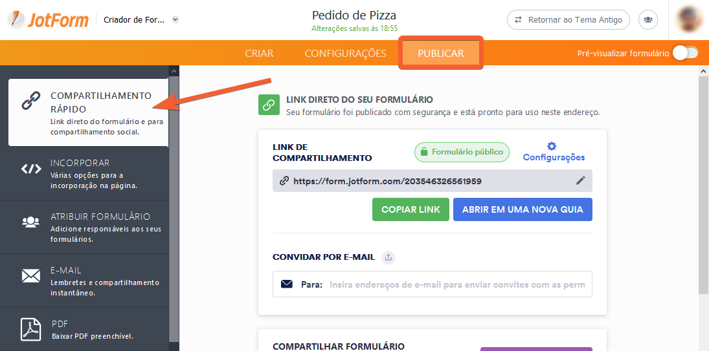Open the Configurações gear icon
The width and height of the screenshot is (709, 351).
click(x=552, y=146)
